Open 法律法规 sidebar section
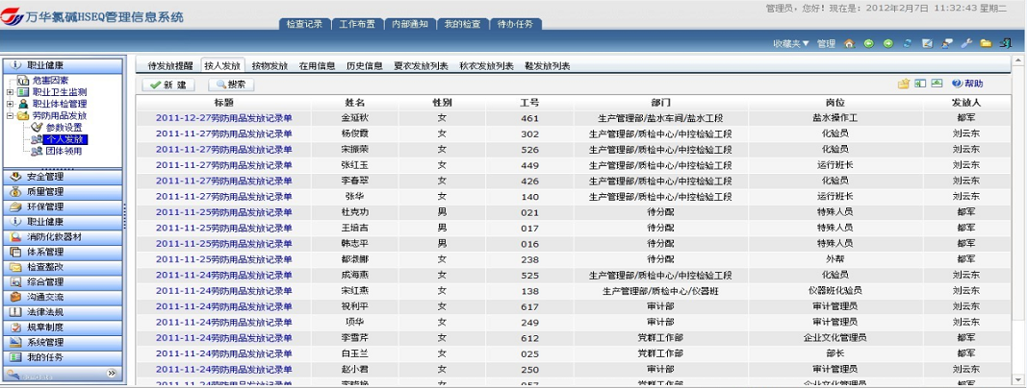1027x388 pixels. 63,312
